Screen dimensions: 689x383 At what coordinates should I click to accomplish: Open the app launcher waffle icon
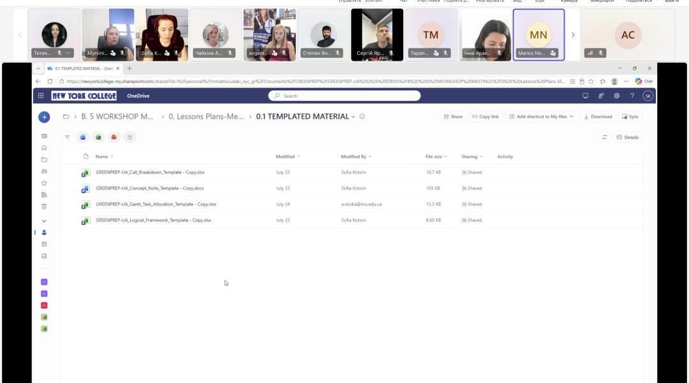[41, 96]
